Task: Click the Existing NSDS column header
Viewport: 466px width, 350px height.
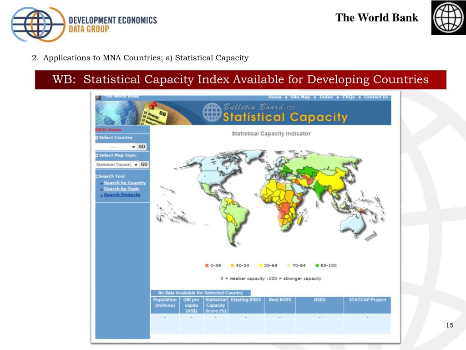Action: (x=246, y=305)
